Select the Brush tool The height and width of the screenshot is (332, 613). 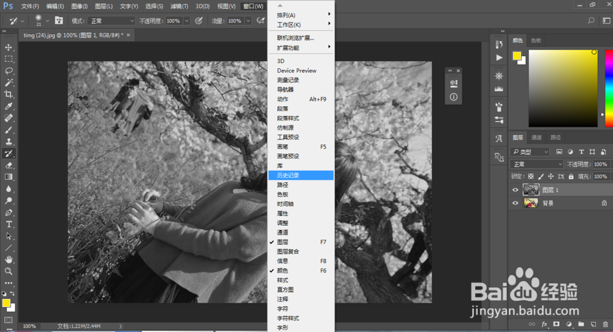tap(9, 130)
